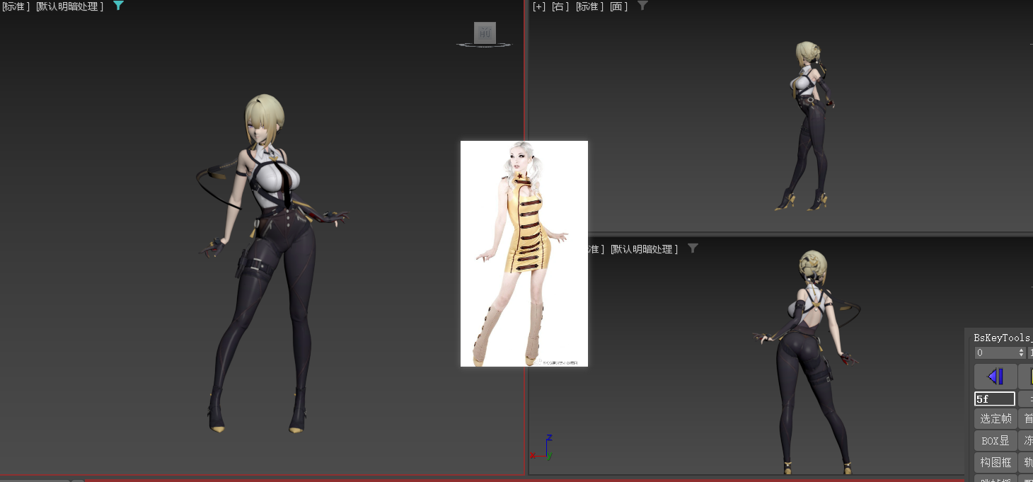Toggle the BOX显 display button
The image size is (1033, 482).
pyautogui.click(x=996, y=440)
